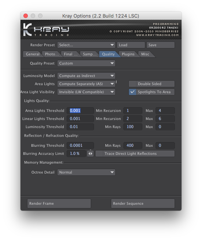This screenshot has height=240, width=202.
Task: Open the Luminosity Model dropdown
Action: 86,76
